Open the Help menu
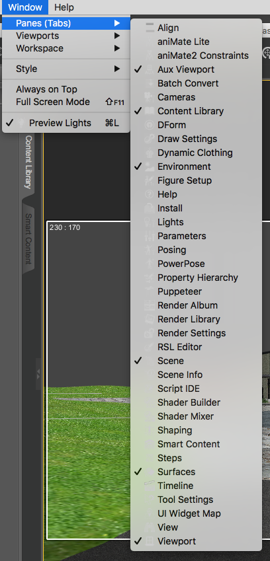The image size is (270, 561). pos(64,7)
